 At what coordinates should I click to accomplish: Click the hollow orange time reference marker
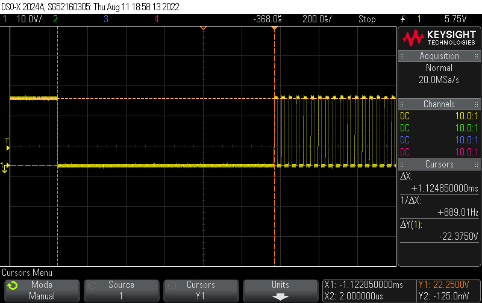tap(203, 28)
